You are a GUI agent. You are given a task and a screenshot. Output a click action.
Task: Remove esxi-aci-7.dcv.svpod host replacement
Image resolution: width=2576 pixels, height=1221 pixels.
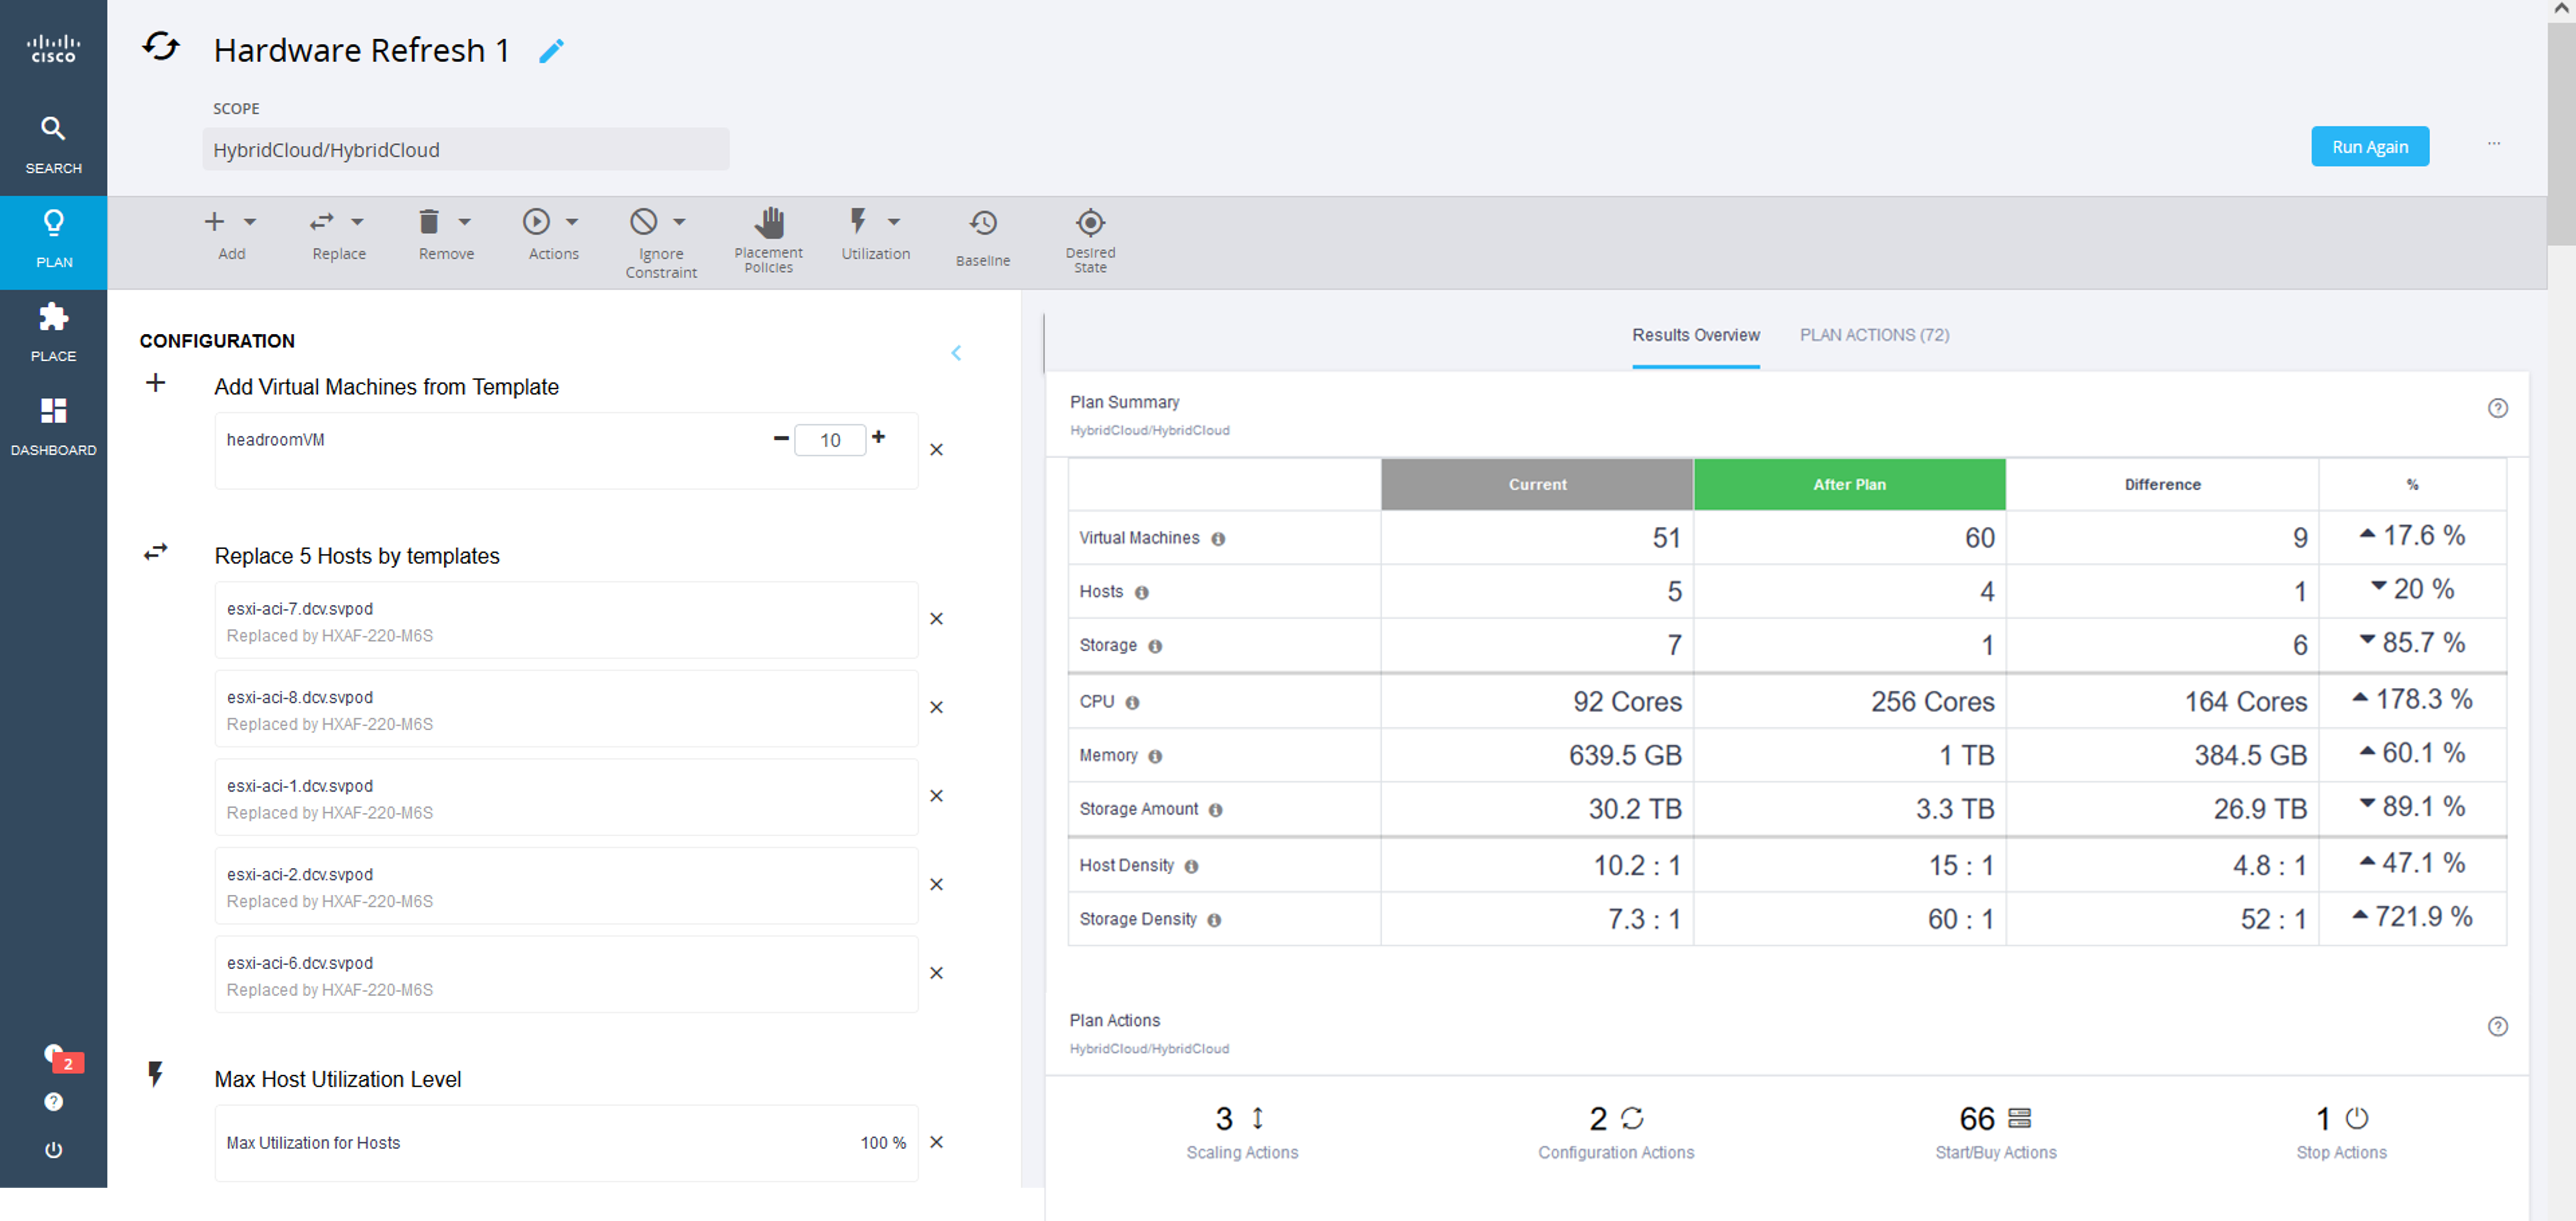click(x=936, y=619)
